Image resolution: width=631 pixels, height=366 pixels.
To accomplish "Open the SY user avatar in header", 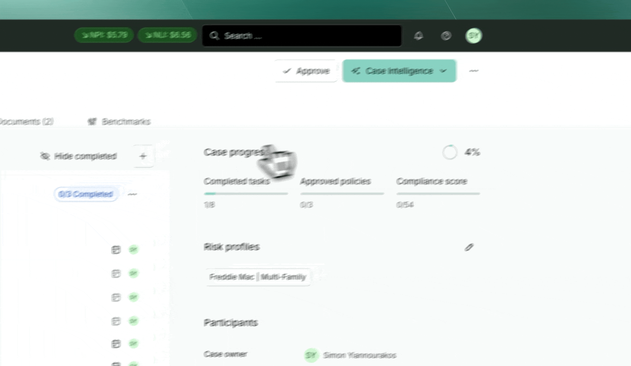I will pos(474,36).
